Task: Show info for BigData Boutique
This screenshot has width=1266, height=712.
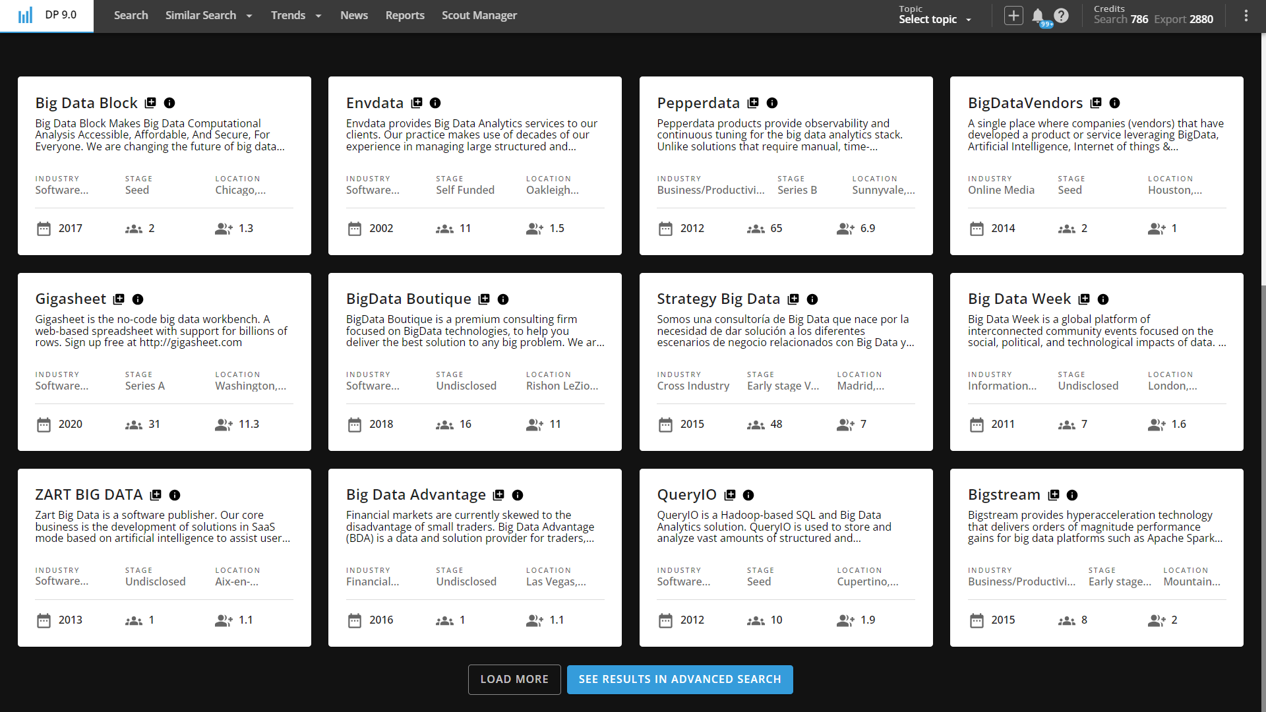Action: pos(503,299)
